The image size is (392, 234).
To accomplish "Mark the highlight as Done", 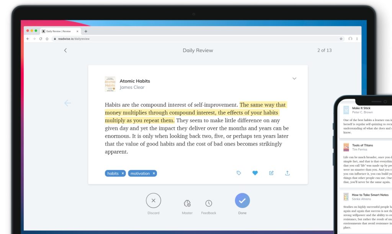I will [x=242, y=201].
